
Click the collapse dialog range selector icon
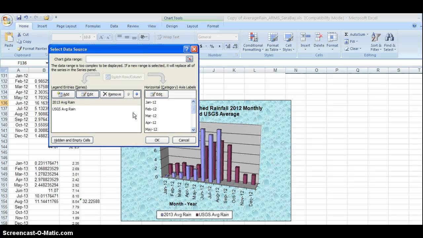pos(189,59)
